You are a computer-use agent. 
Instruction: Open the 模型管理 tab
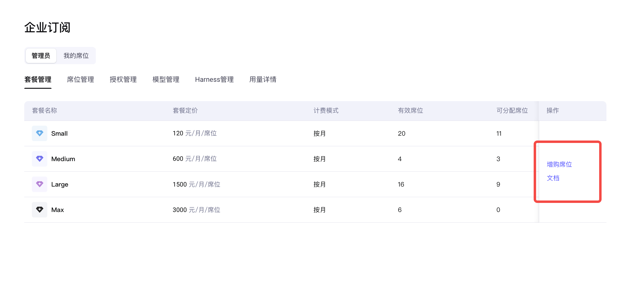pos(166,79)
